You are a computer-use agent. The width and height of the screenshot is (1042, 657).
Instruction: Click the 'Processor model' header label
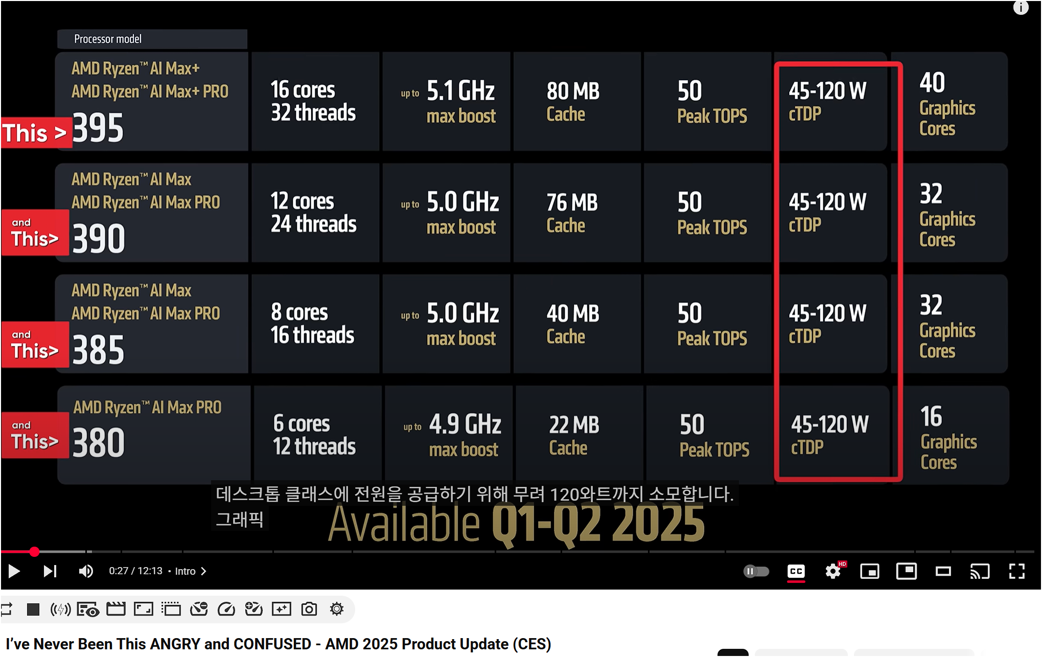[x=108, y=39]
